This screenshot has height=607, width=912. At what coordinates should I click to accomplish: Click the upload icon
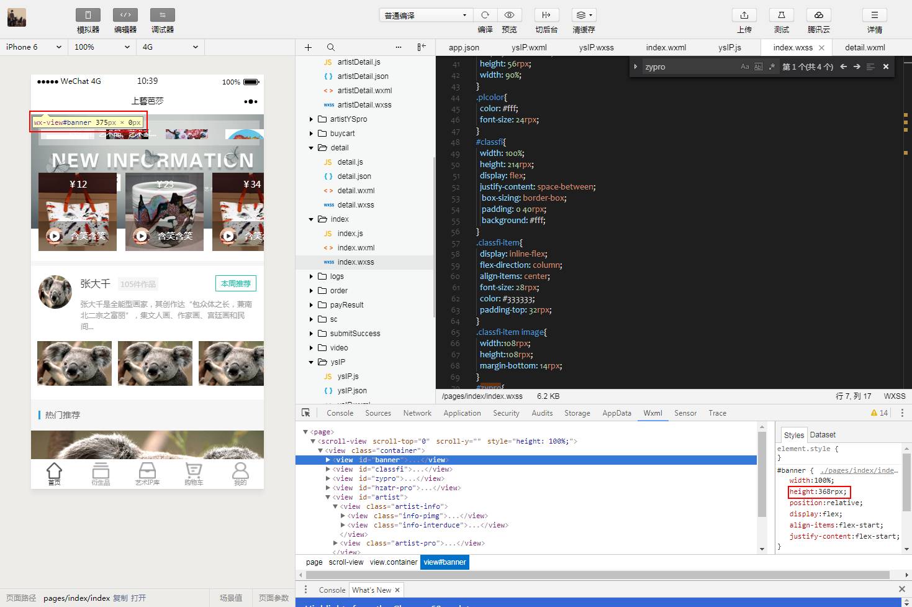click(744, 16)
